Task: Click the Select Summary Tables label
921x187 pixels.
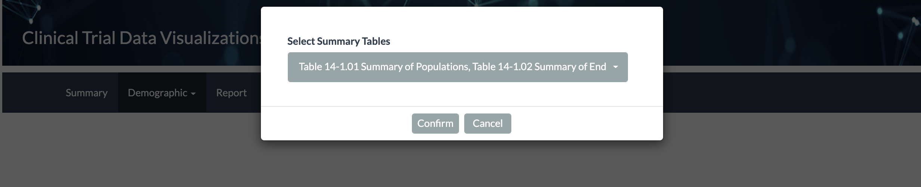Action: tap(338, 41)
